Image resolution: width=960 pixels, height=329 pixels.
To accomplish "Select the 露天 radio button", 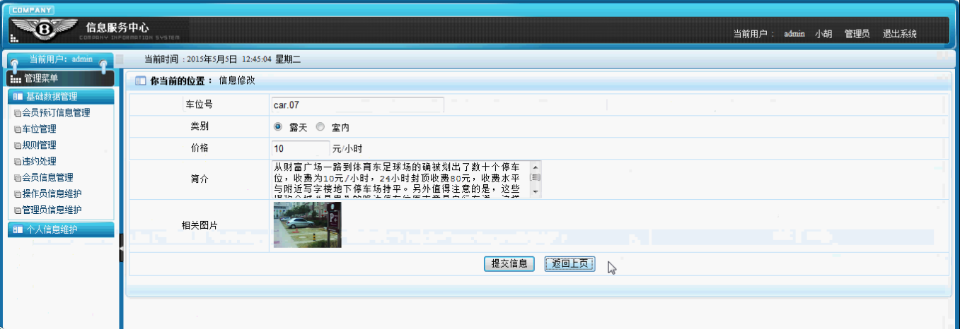I will point(278,128).
